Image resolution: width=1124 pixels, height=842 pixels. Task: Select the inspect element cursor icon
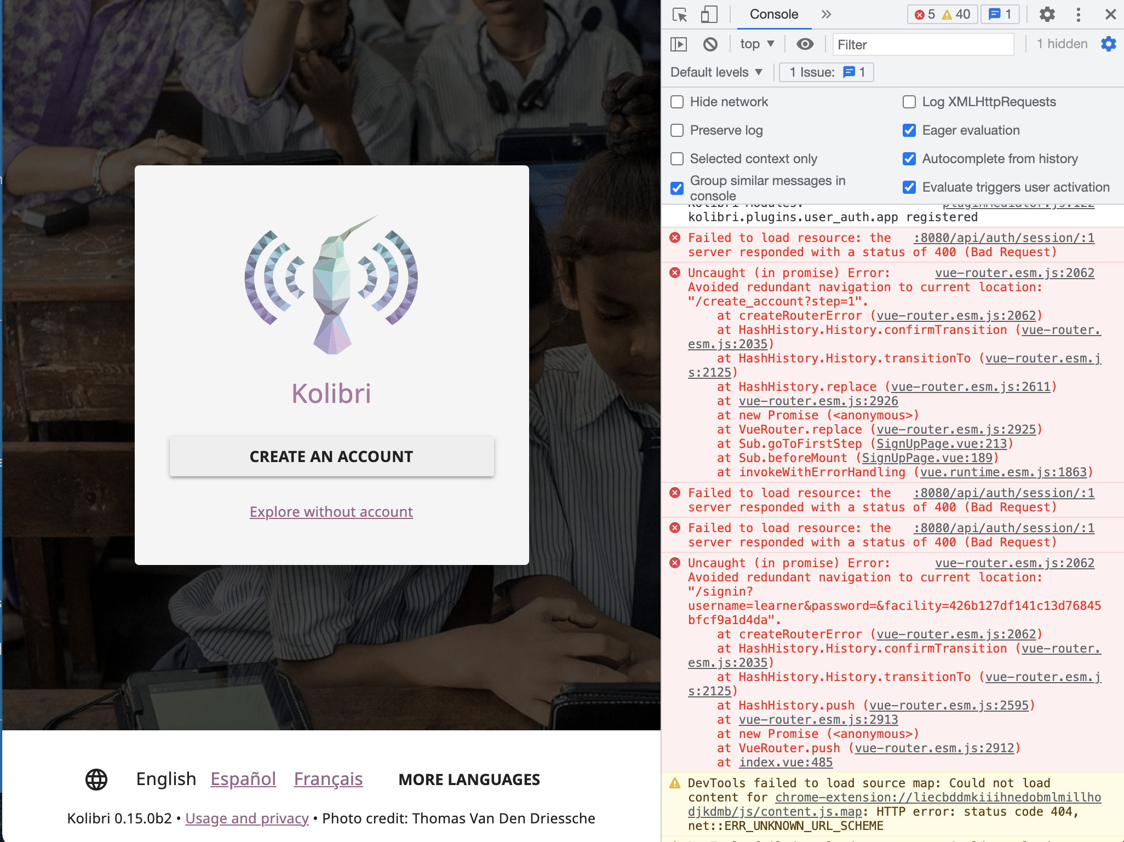[679, 14]
